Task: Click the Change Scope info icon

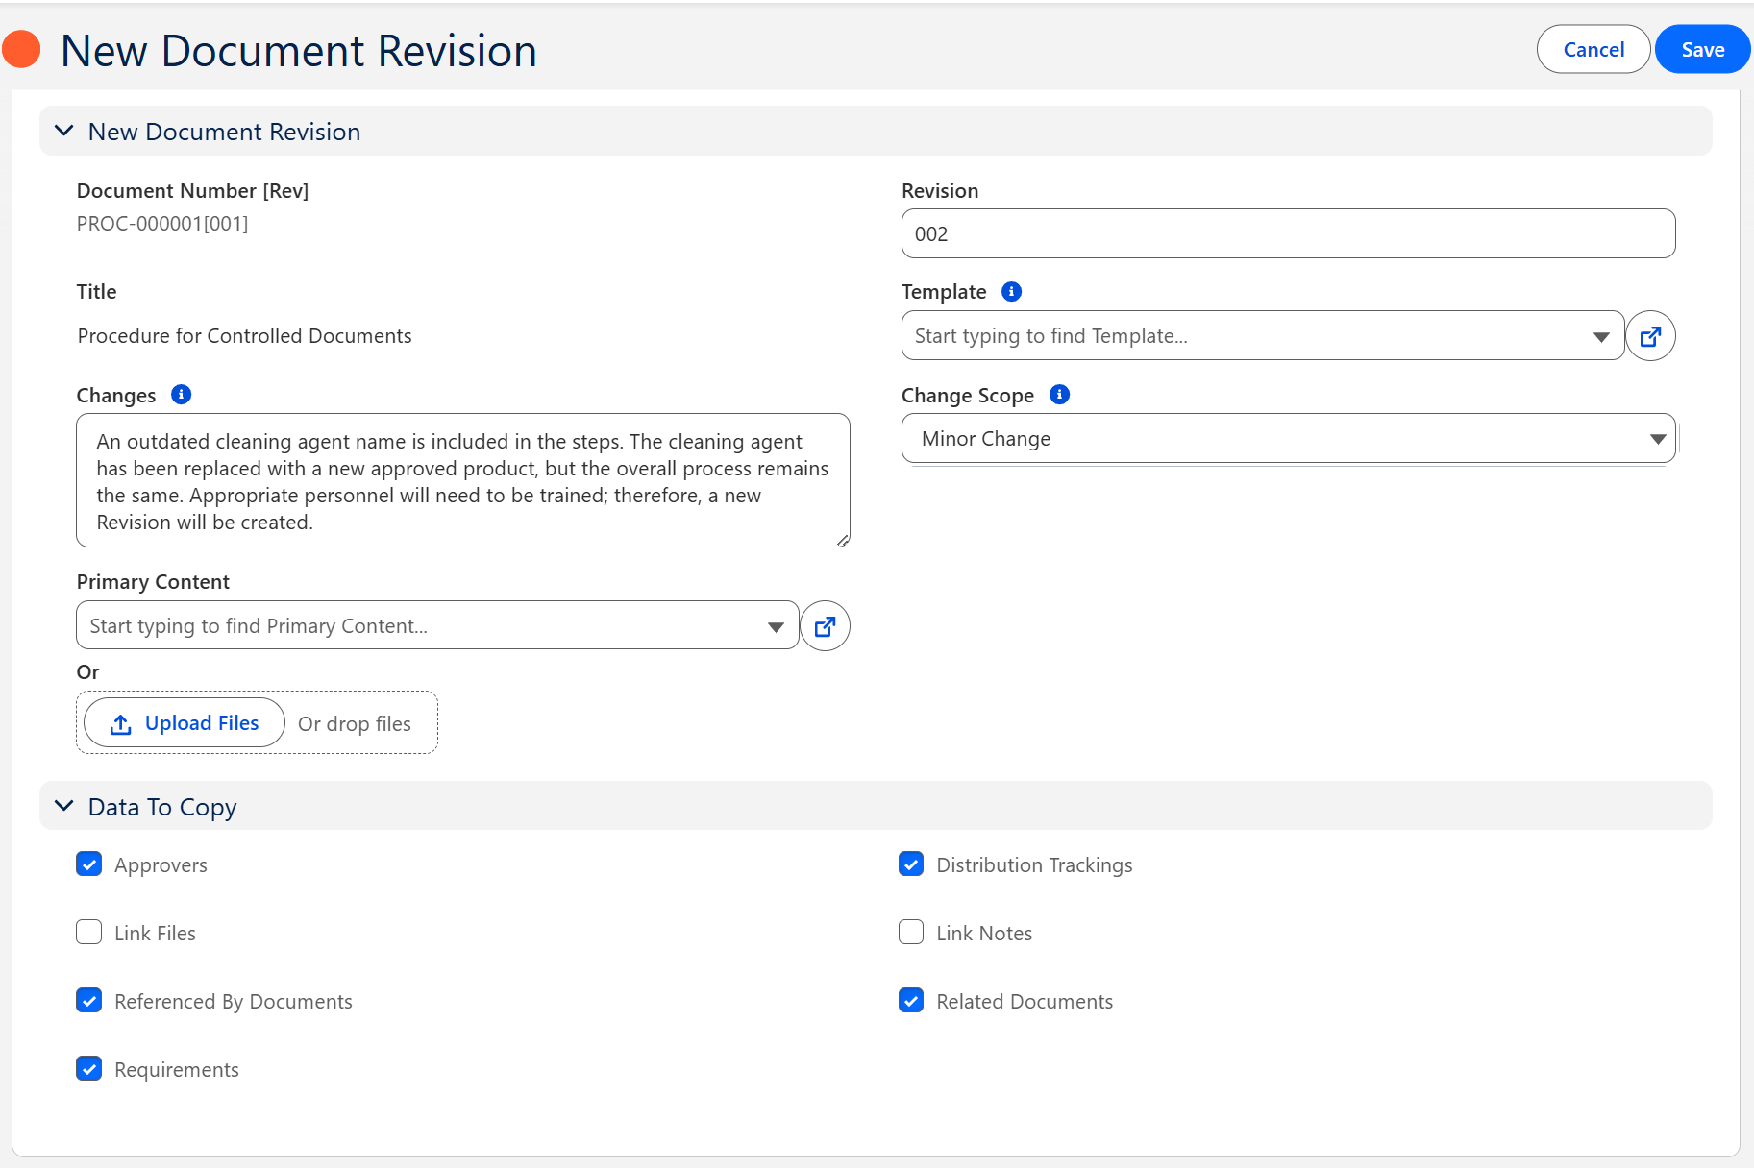Action: pos(1059,395)
